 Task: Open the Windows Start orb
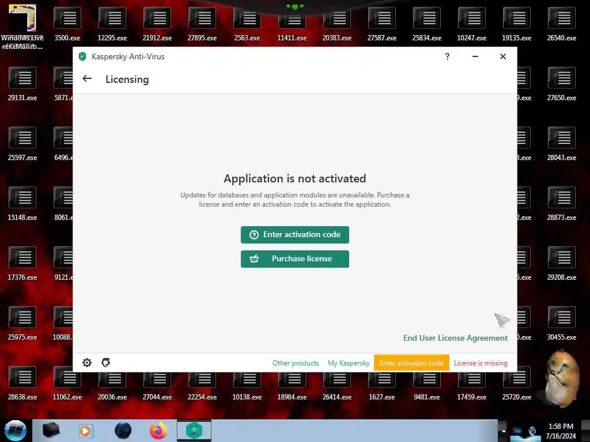tap(16, 430)
